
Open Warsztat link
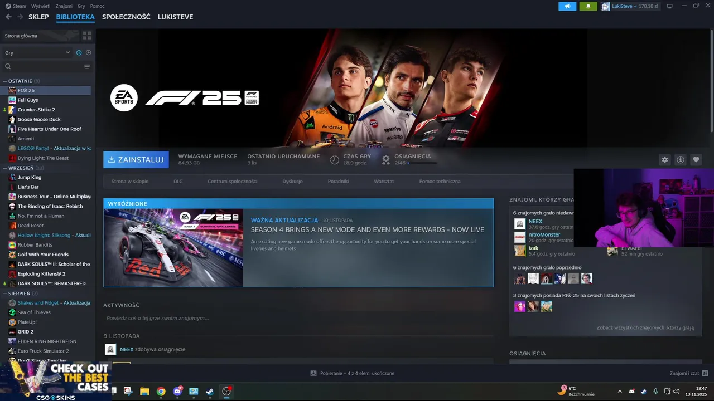384,182
